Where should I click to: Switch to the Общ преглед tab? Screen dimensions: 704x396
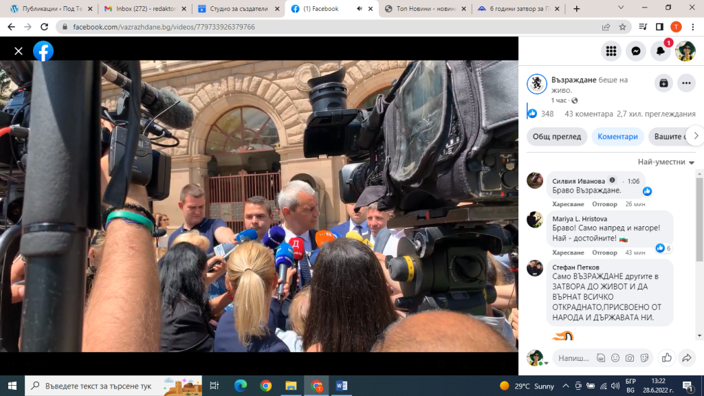(x=557, y=136)
